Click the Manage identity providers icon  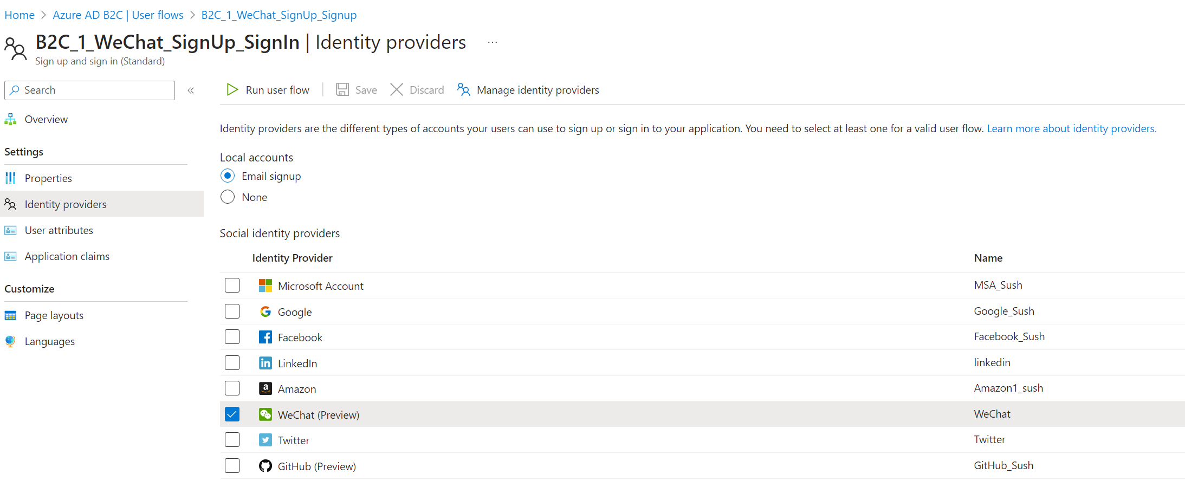click(x=463, y=90)
